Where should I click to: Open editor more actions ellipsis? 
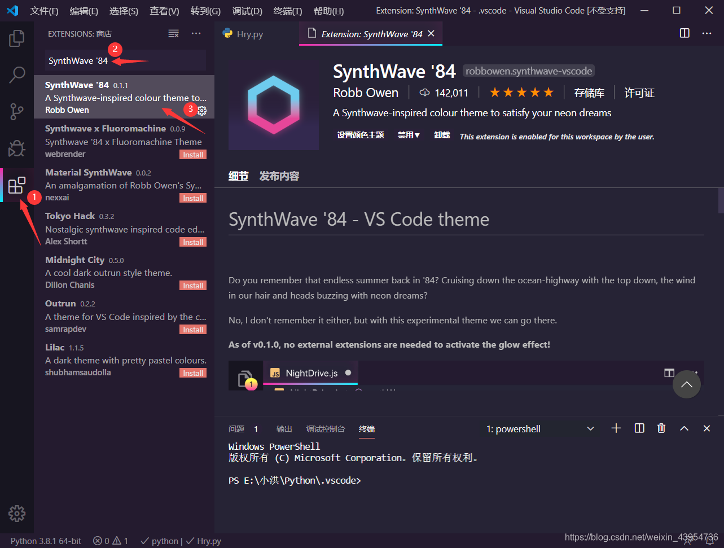tap(707, 33)
